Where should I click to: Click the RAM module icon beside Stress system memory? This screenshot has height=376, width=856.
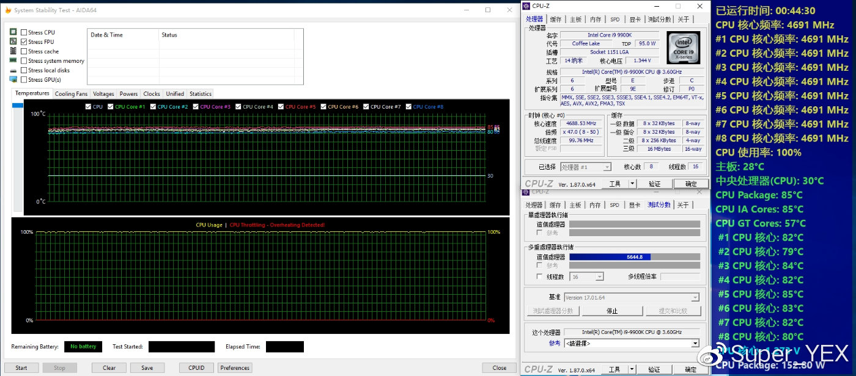click(x=13, y=60)
